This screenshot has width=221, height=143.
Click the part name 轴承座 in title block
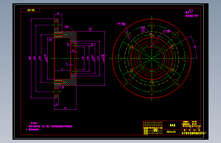[x=173, y=125]
